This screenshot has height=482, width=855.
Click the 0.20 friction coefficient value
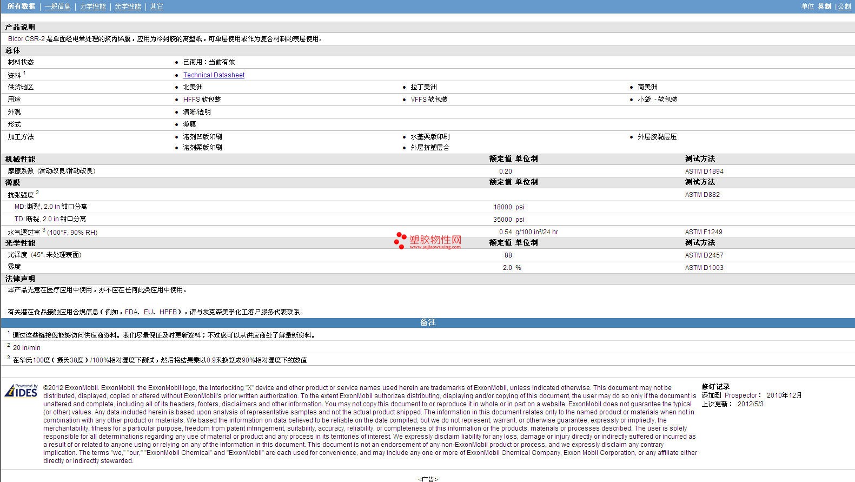pyautogui.click(x=505, y=171)
